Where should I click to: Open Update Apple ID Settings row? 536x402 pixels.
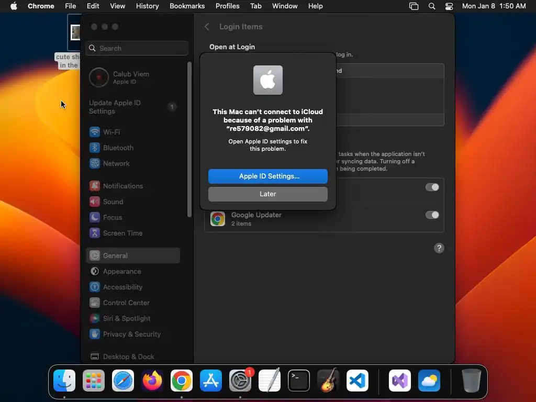click(133, 107)
